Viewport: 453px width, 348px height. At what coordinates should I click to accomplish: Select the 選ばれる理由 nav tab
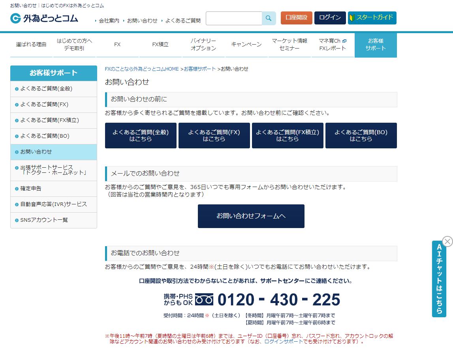31,45
